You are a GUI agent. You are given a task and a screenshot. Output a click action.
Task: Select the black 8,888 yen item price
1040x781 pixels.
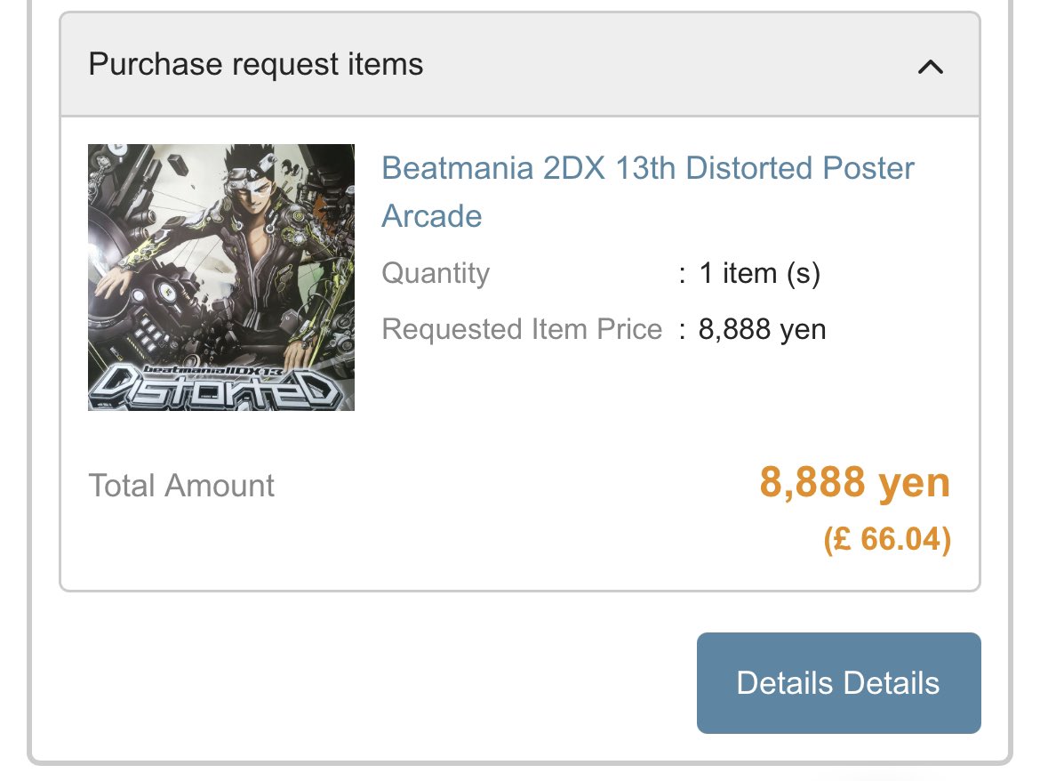(x=762, y=329)
